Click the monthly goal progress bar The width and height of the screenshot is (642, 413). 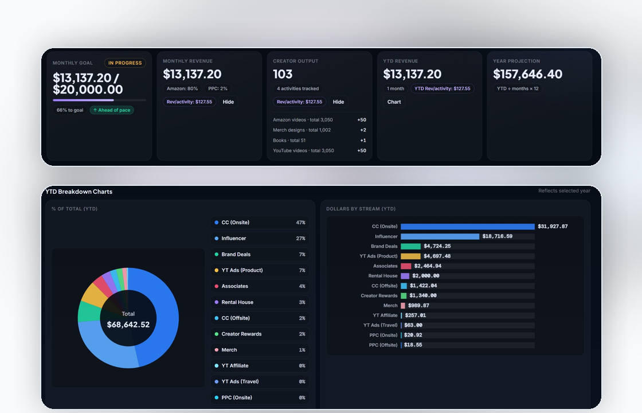99,100
